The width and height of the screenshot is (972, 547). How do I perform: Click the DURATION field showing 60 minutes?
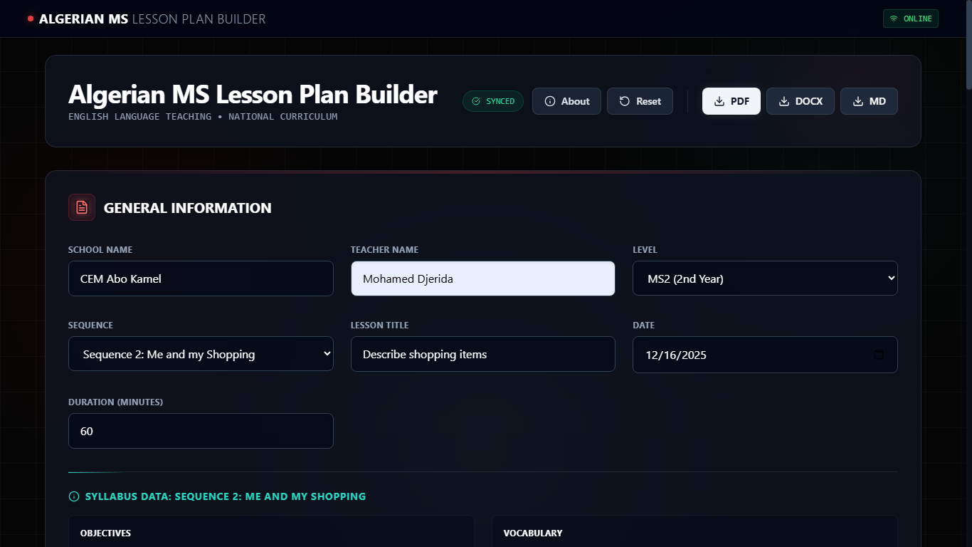tap(200, 431)
